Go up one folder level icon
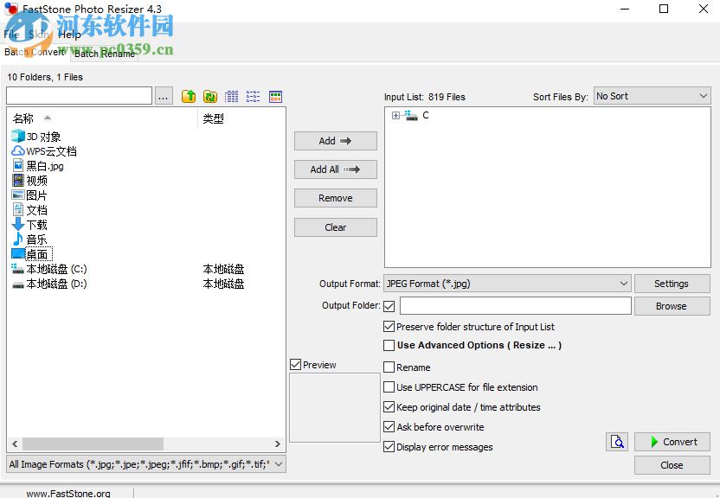This screenshot has width=720, height=498. pyautogui.click(x=189, y=96)
